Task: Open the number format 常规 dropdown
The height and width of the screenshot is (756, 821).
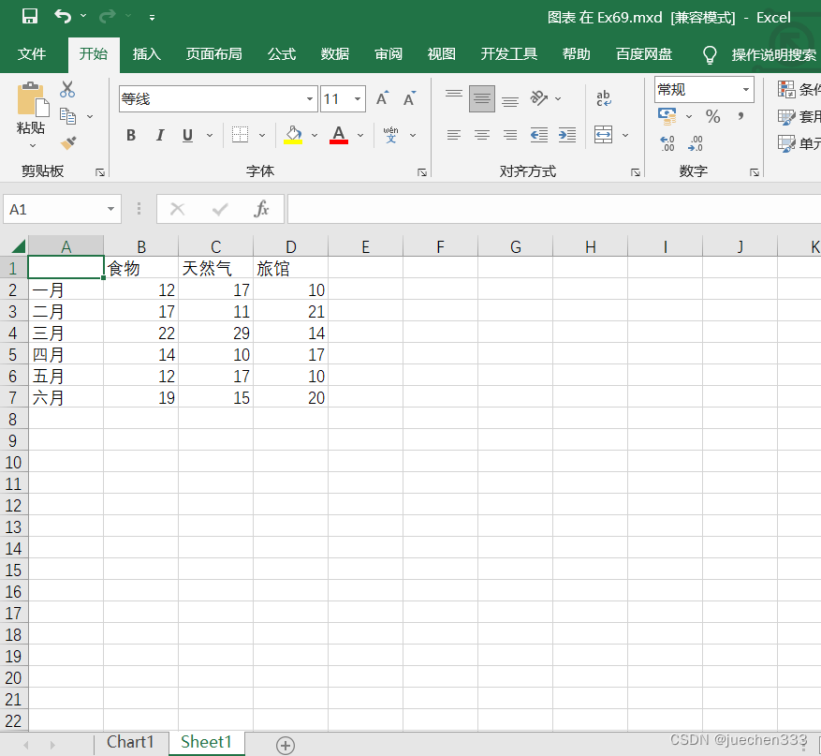Action: (746, 90)
